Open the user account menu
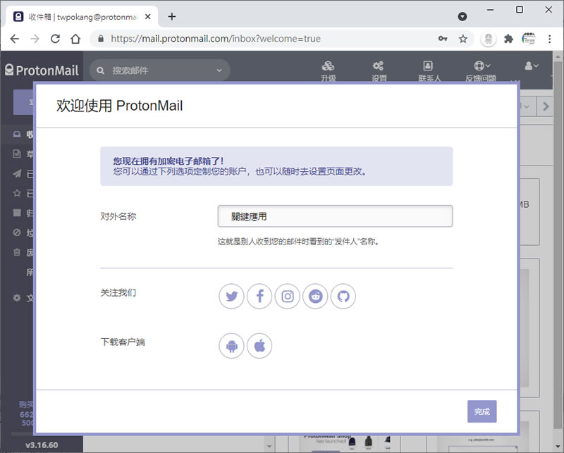 532,66
